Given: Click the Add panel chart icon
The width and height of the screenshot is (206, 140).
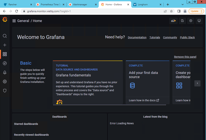Looking at the screenshot, I should tap(174, 21).
